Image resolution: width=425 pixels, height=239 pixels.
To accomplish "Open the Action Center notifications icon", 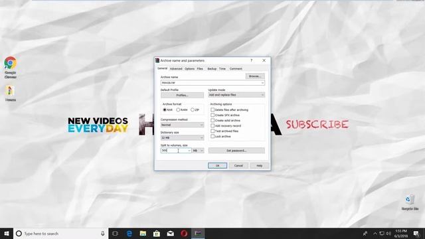I will pyautogui.click(x=416, y=233).
